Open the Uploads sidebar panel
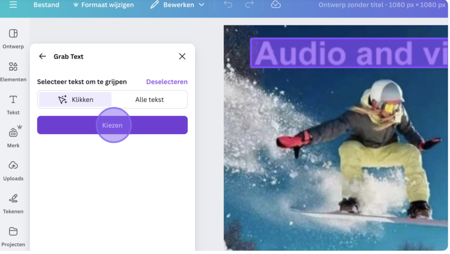This screenshot has width=450, height=254. [x=13, y=171]
